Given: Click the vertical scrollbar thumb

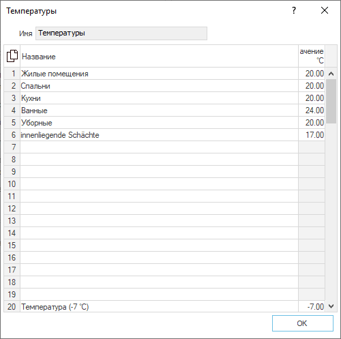Looking at the screenshot, I should (x=331, y=101).
